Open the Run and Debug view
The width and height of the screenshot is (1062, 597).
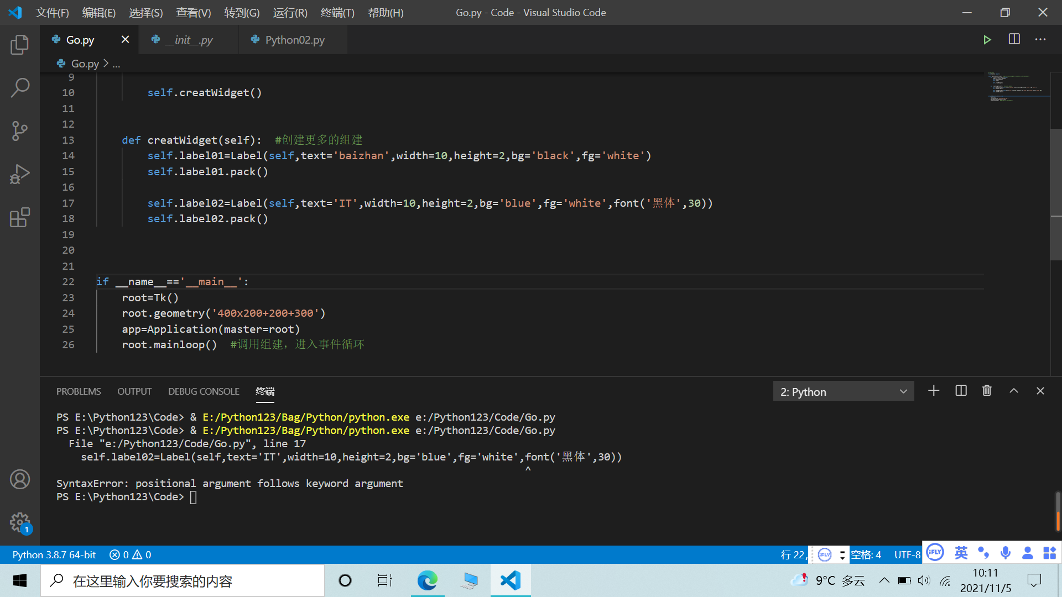point(20,174)
